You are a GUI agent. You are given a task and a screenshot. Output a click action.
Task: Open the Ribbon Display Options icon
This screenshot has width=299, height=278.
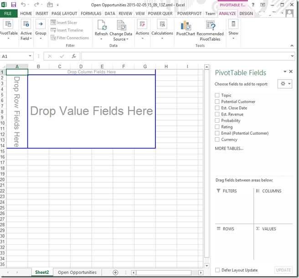(263, 5)
